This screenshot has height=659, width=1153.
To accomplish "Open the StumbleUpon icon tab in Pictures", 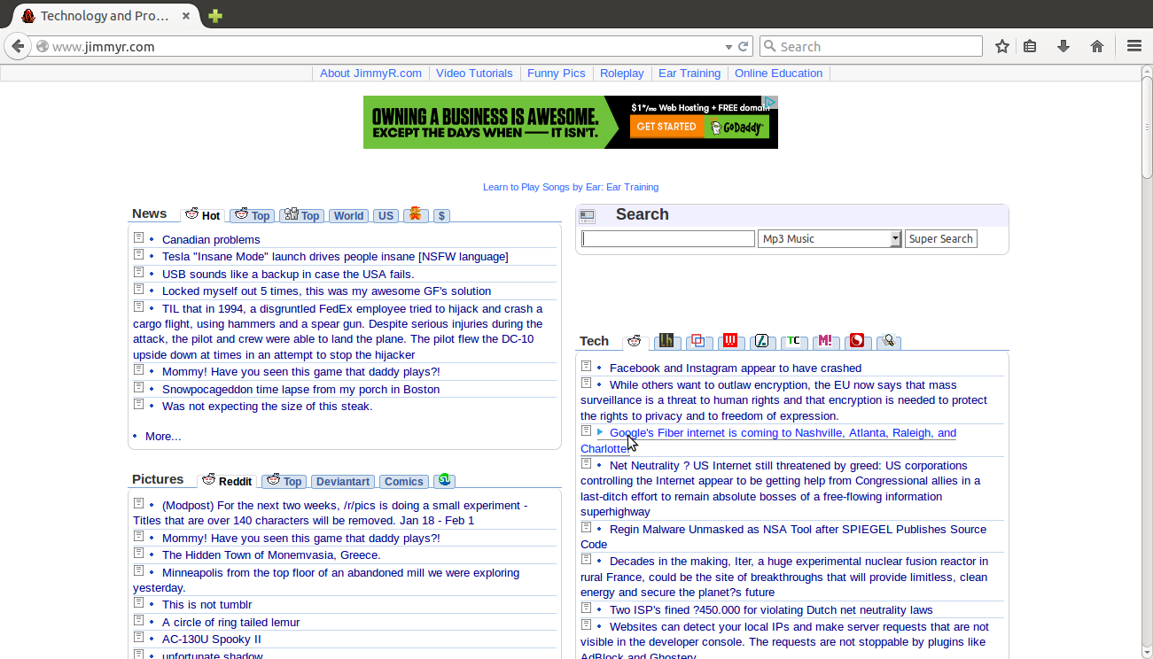I will coord(444,479).
